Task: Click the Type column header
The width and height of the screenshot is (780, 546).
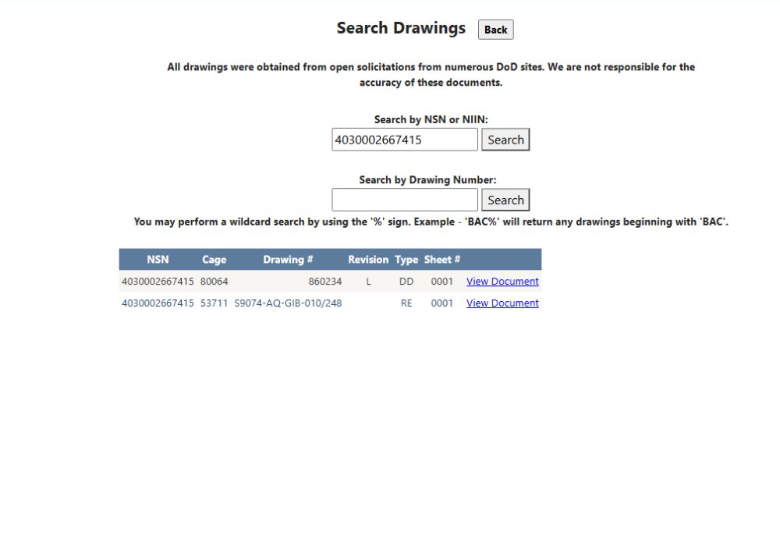Action: click(406, 260)
